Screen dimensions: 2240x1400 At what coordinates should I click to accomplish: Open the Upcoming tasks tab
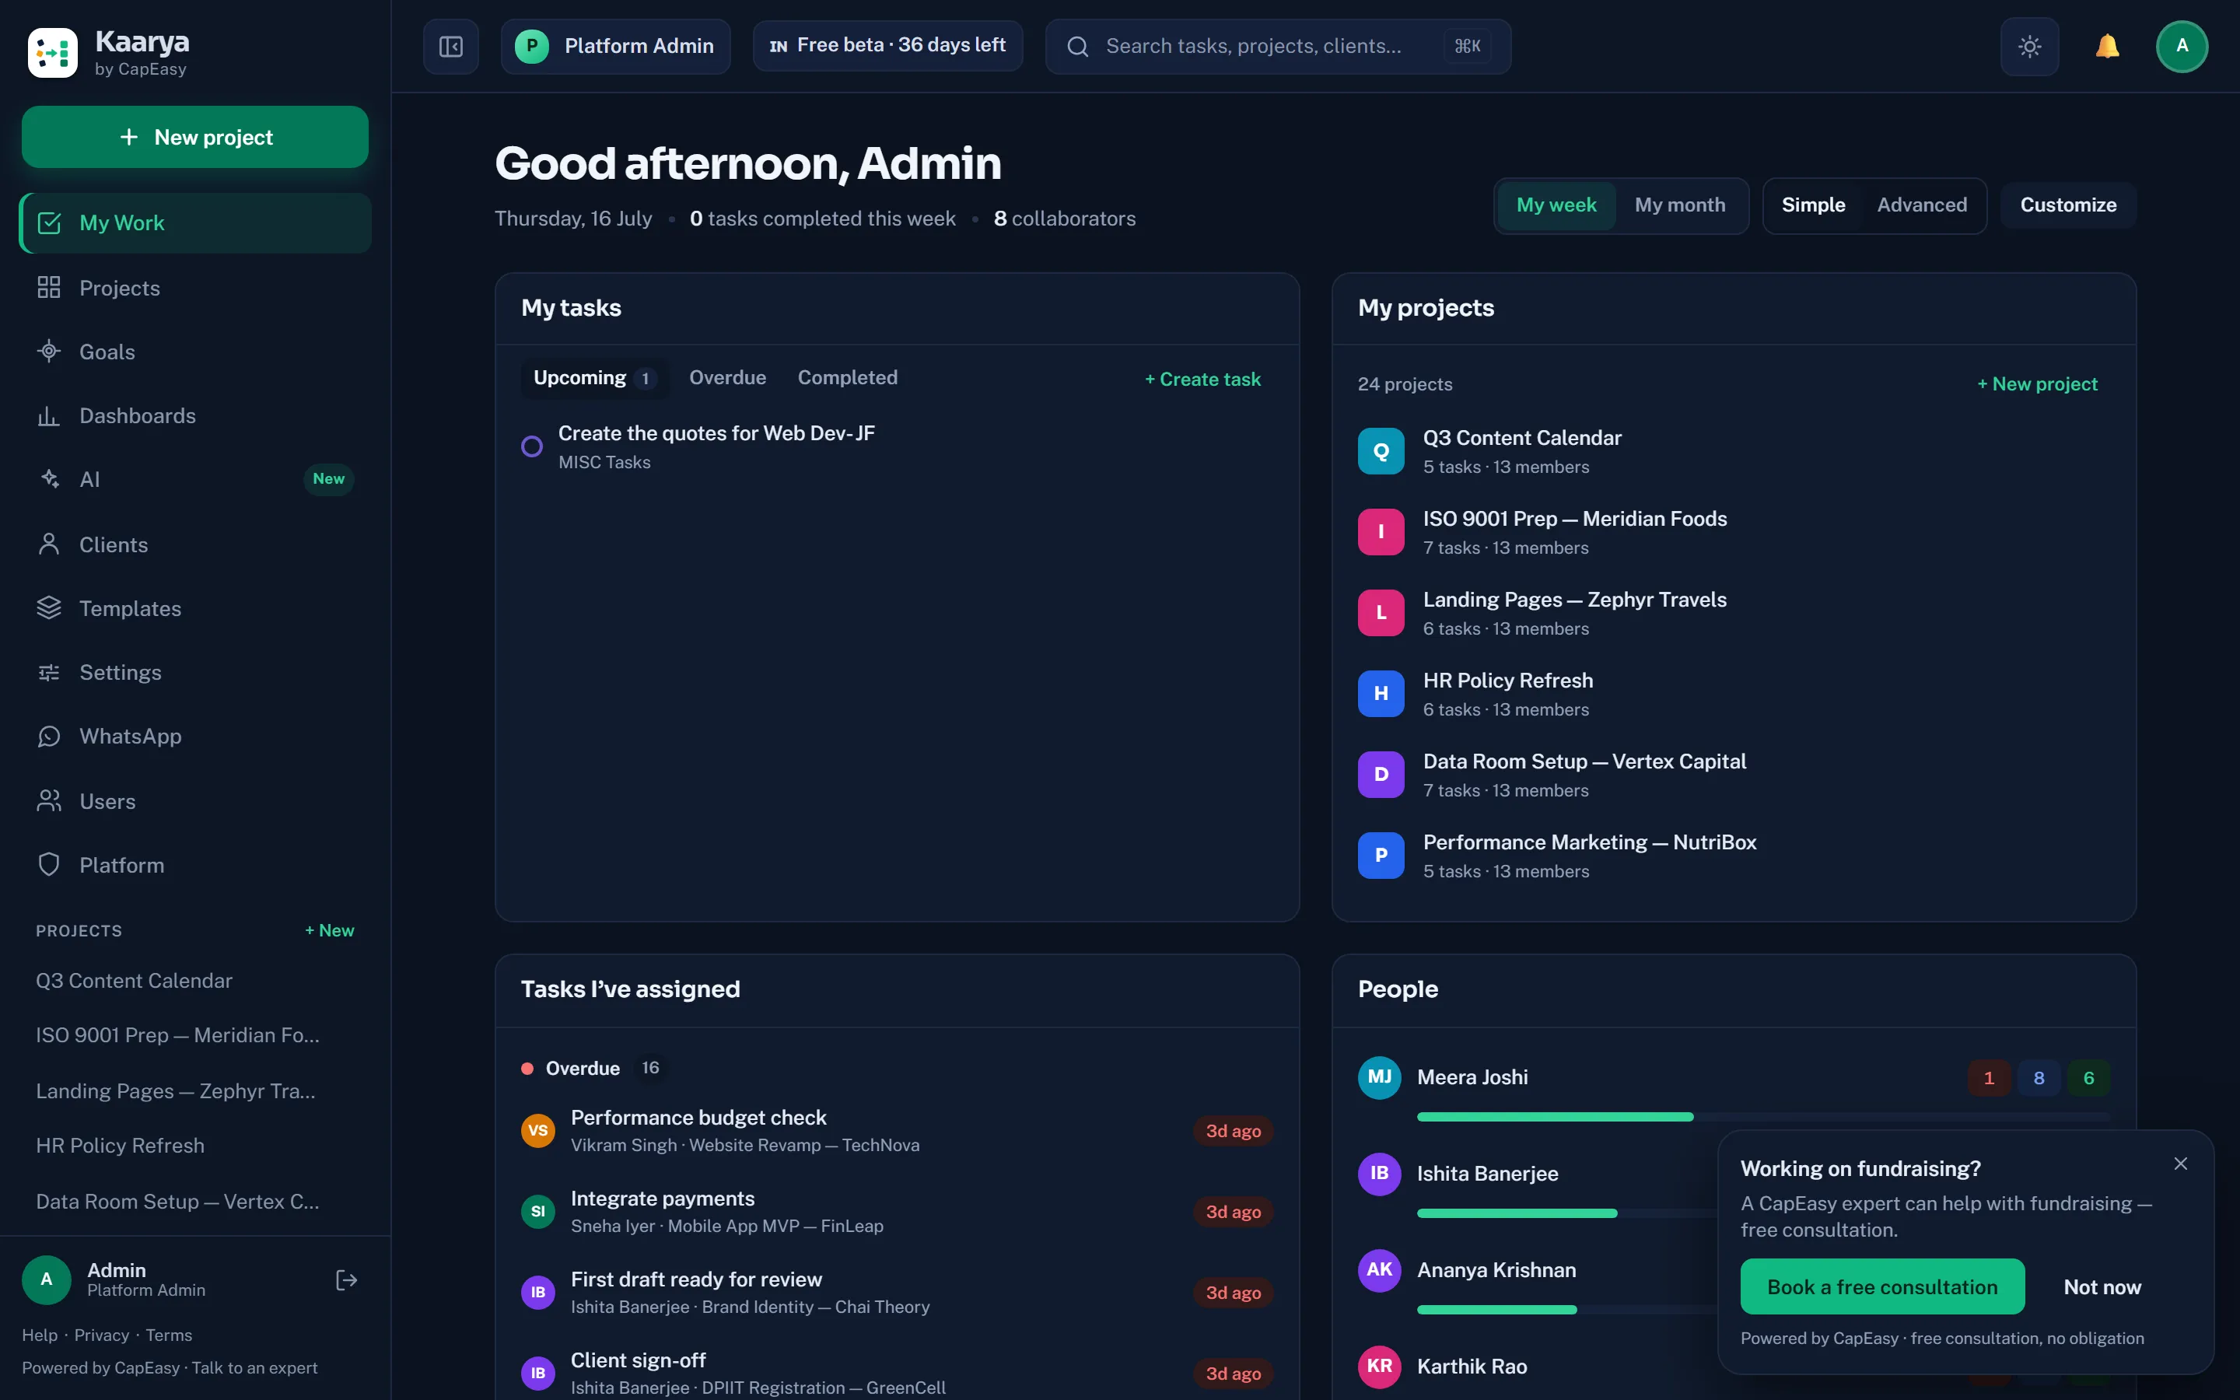click(x=594, y=378)
